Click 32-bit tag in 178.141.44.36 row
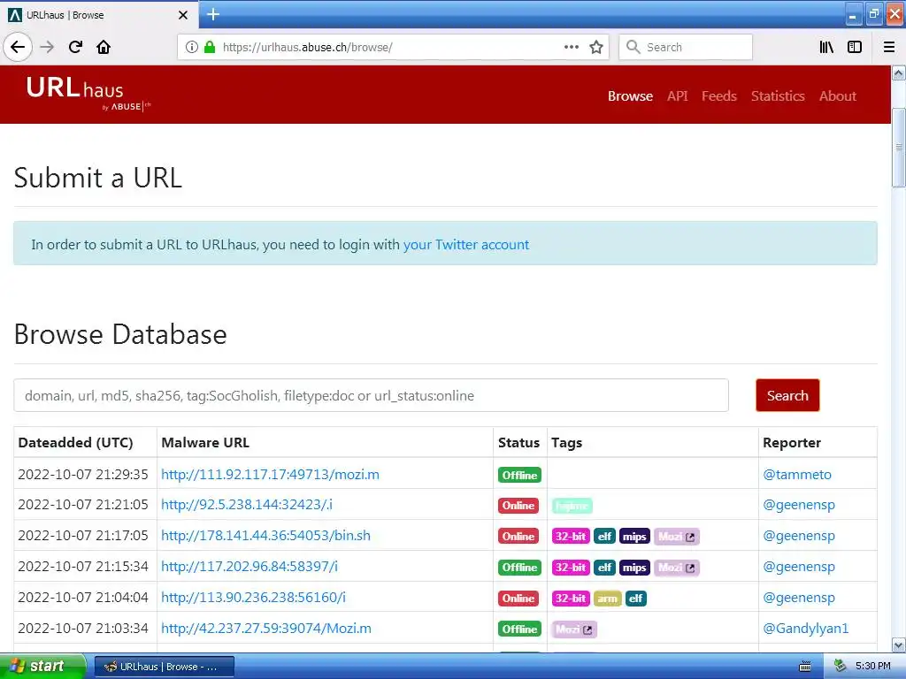The width and height of the screenshot is (906, 679). pos(571,537)
